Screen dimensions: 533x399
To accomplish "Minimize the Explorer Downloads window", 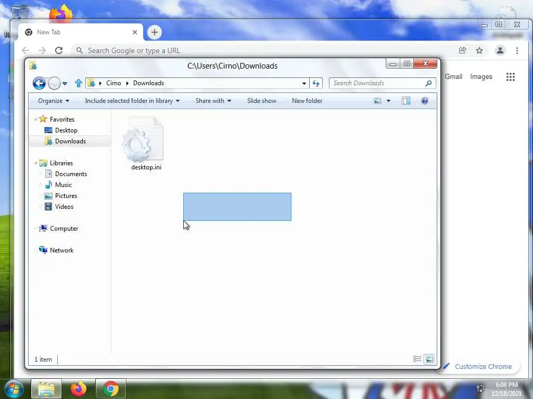I will click(x=393, y=63).
